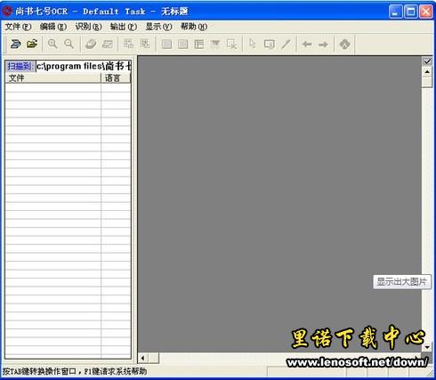This screenshot has height=380, width=436.
Task: Click the left arrow previous page icon
Action: pos(307,44)
